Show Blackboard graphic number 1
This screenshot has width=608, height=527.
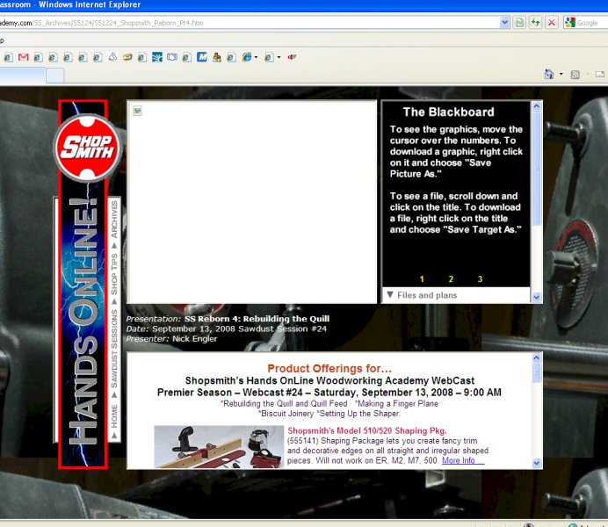coord(422,279)
